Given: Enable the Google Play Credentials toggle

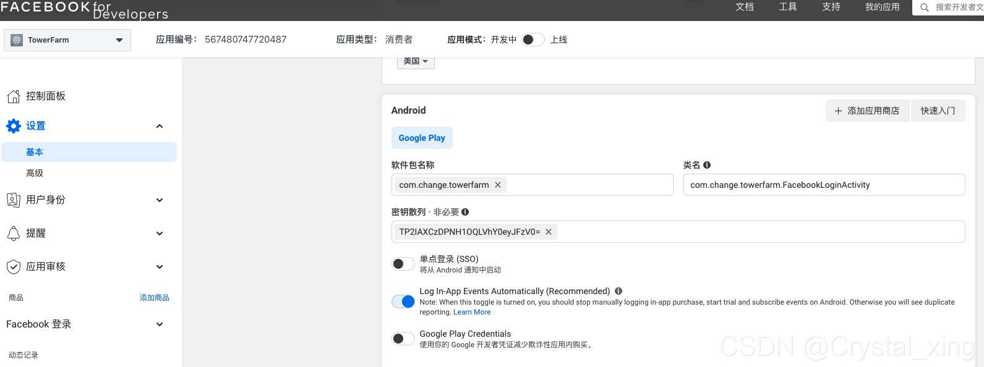Looking at the screenshot, I should click(x=403, y=339).
